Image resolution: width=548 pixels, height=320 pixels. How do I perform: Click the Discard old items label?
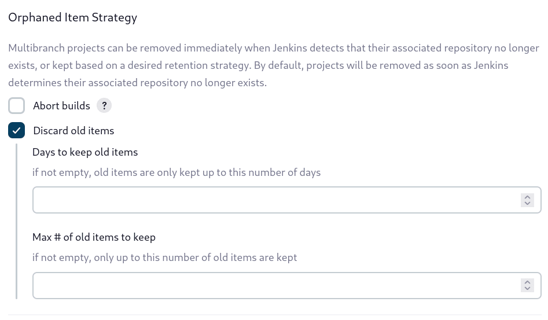[73, 131]
